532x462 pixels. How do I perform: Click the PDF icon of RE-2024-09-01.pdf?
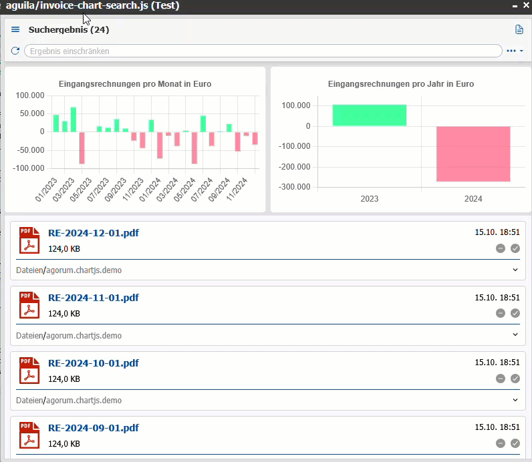(x=29, y=435)
